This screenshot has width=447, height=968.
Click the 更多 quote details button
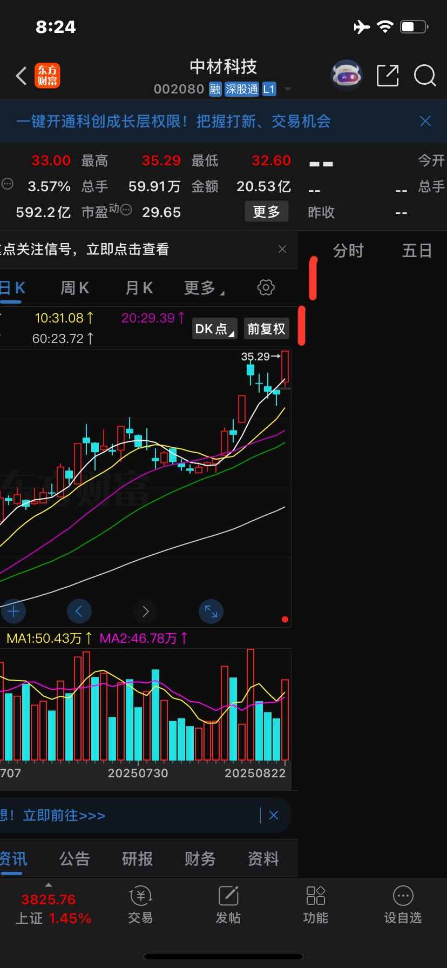coord(267,211)
